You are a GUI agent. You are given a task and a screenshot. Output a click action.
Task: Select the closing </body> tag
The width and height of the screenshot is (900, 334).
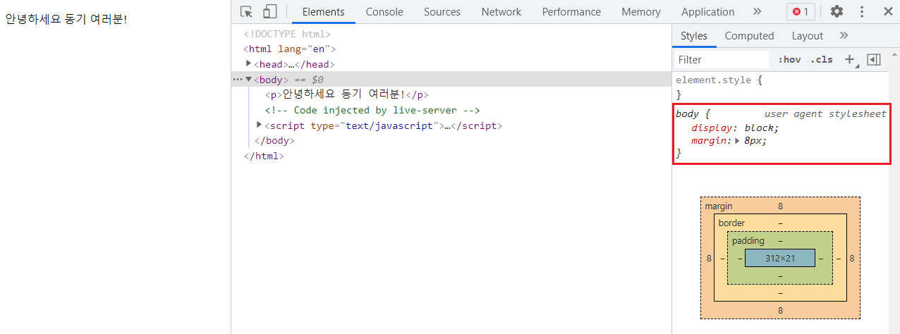pyautogui.click(x=274, y=140)
